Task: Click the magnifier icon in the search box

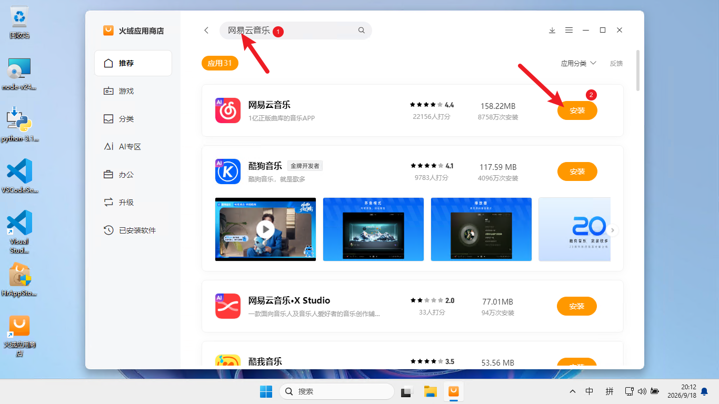Action: (362, 31)
